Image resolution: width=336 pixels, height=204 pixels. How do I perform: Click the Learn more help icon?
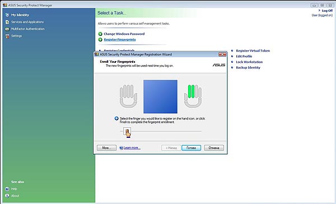pyautogui.click(x=122, y=148)
